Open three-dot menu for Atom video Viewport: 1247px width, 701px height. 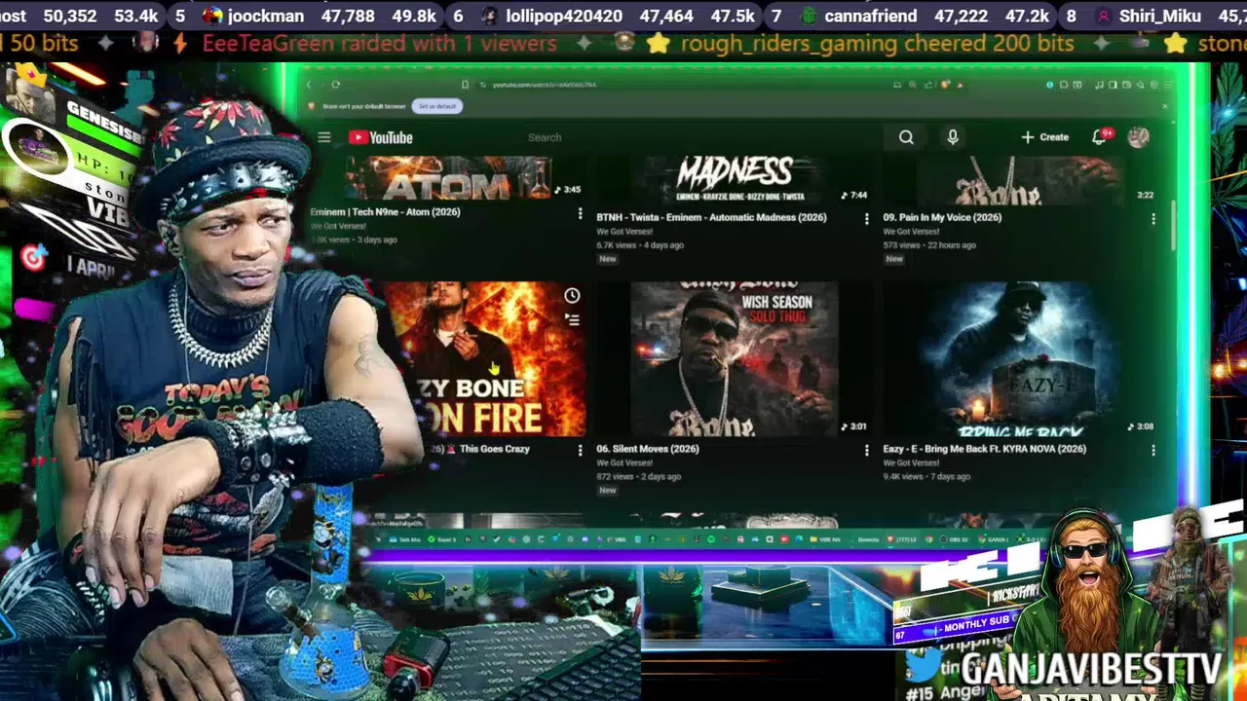pos(580,213)
